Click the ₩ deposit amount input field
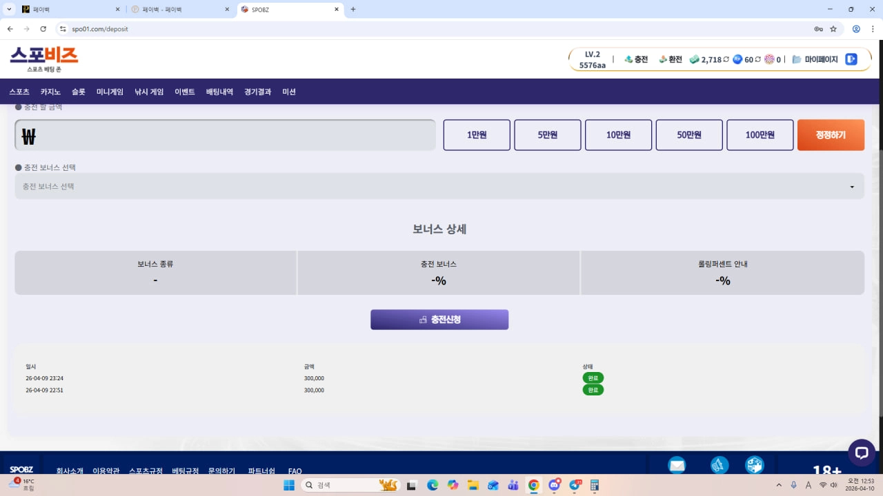The height and width of the screenshot is (496, 883). click(225, 135)
